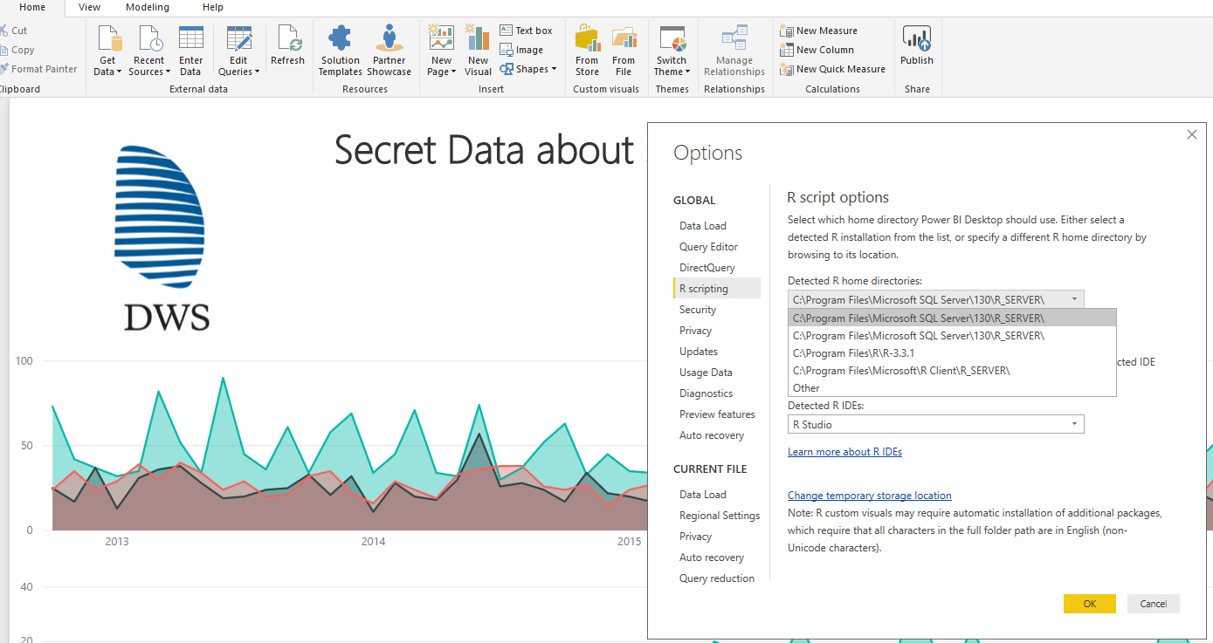Click the Cut command

click(13, 31)
